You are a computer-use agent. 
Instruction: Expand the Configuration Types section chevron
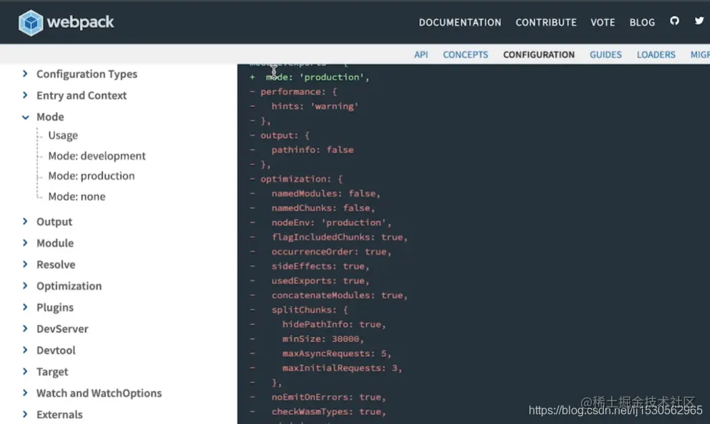(x=25, y=73)
